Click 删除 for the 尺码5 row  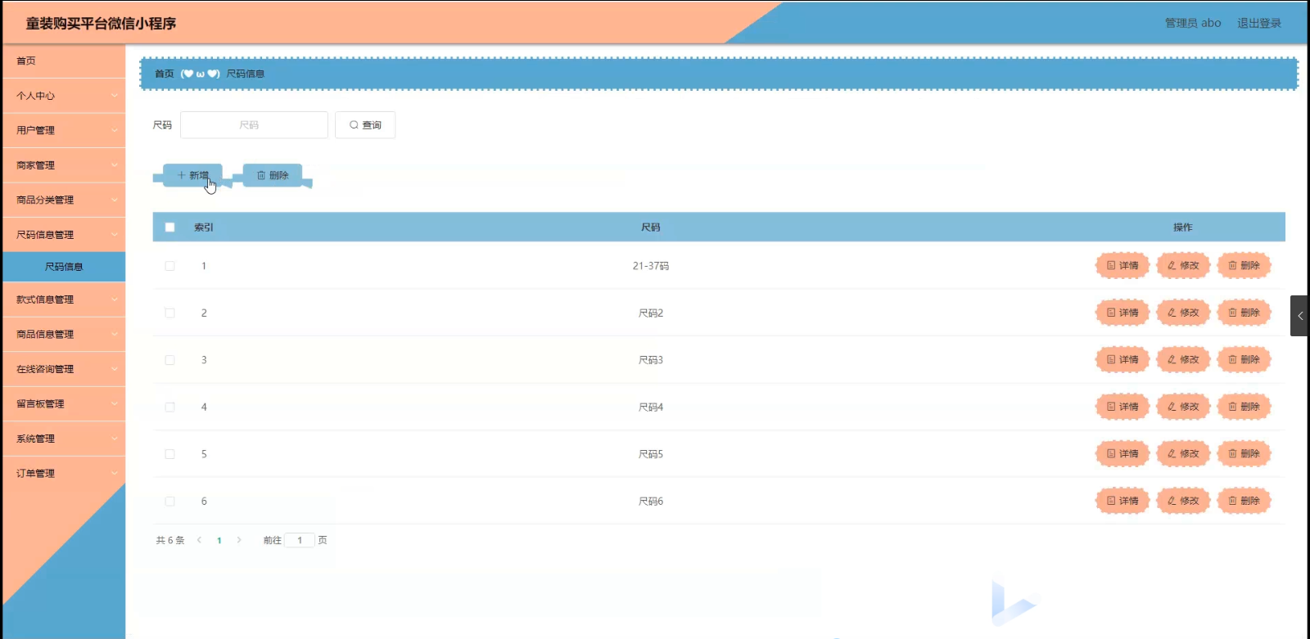[x=1244, y=453]
